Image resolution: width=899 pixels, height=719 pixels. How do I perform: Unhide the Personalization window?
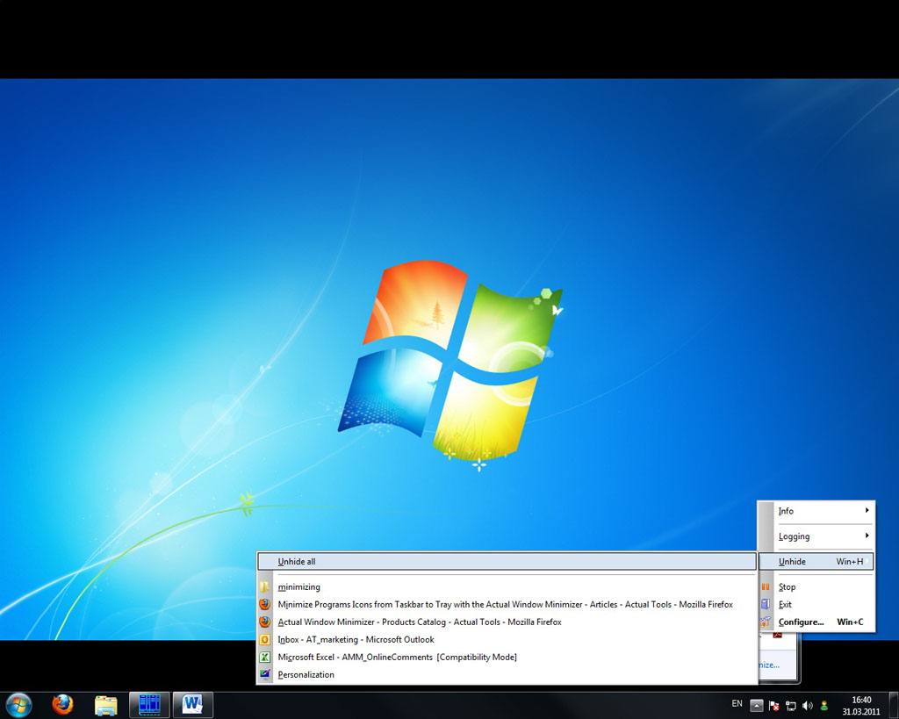(x=306, y=675)
